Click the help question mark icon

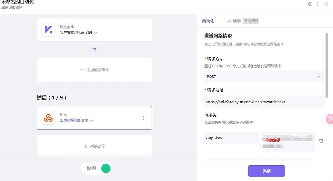pos(310,4)
